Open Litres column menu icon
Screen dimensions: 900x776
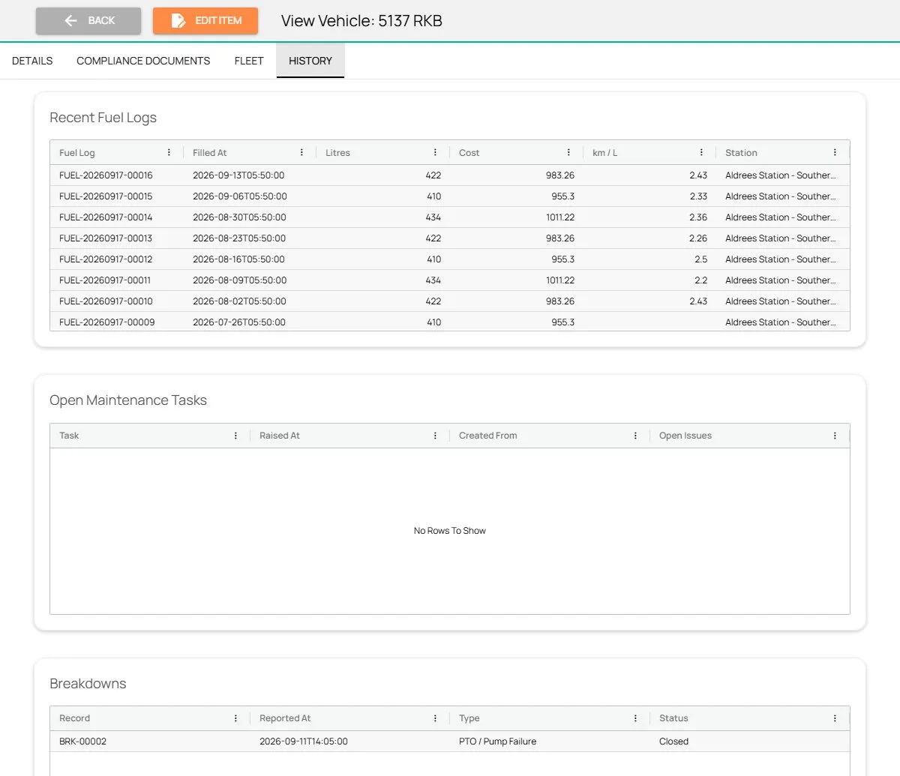[x=435, y=152]
